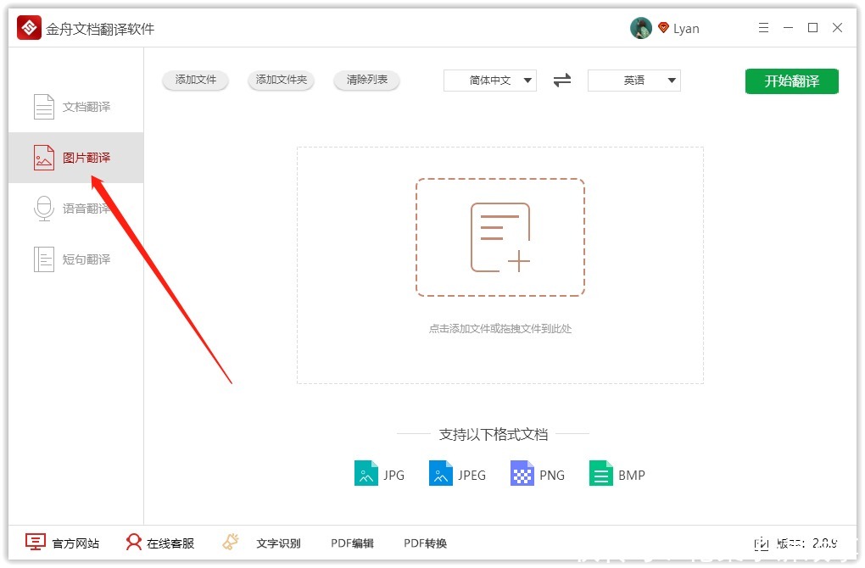865x568 pixels.
Task: Switch to 语音翻译 using the microphone icon
Action: click(x=44, y=208)
